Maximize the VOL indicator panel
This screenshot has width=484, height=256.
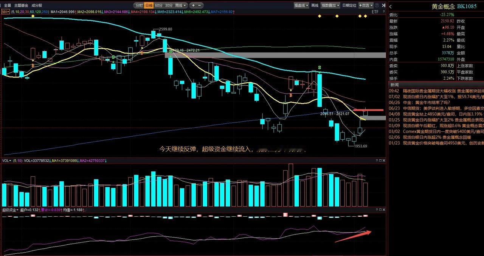[380, 160]
